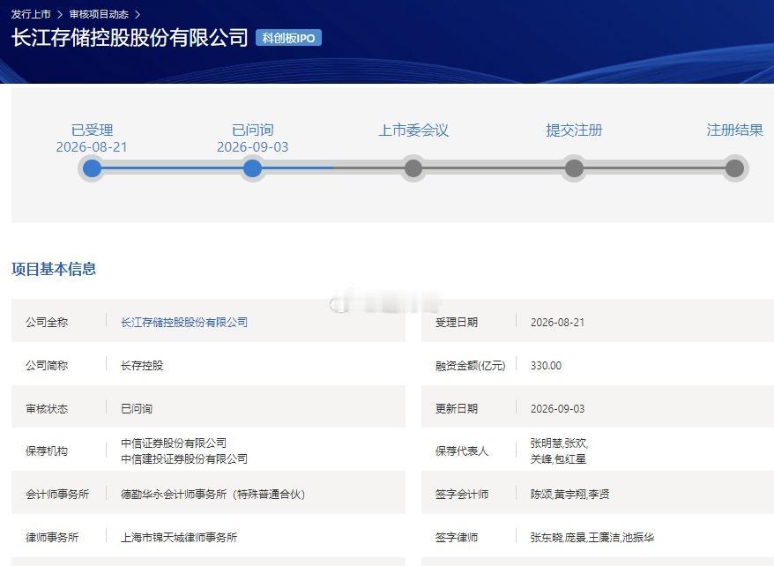This screenshot has height=566, width=774.
Task: Select the 上市委会议 timeline node dot
Action: [413, 168]
